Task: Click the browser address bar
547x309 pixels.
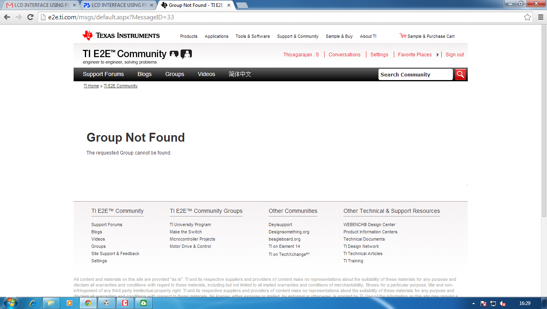Action: [286, 17]
